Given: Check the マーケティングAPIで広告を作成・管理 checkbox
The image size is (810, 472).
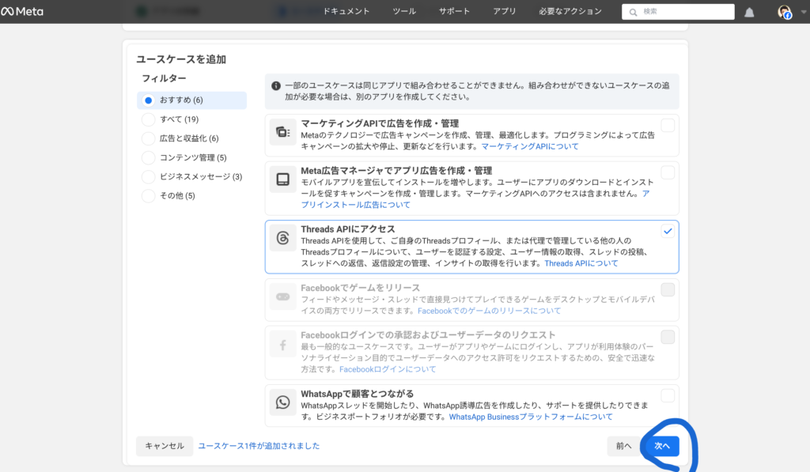Looking at the screenshot, I should click(668, 125).
